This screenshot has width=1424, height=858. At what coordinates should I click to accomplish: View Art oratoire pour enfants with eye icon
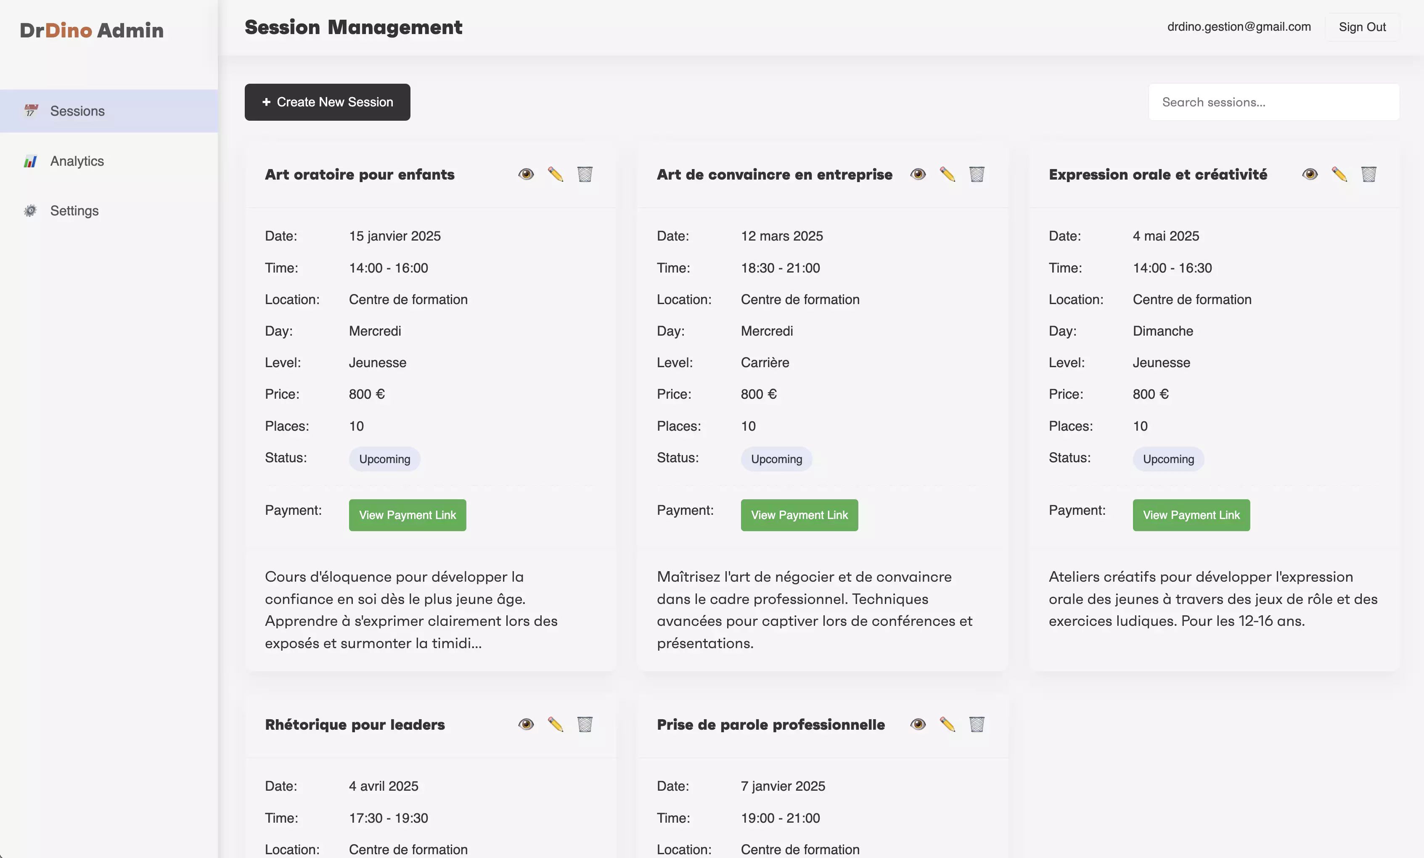(x=526, y=174)
